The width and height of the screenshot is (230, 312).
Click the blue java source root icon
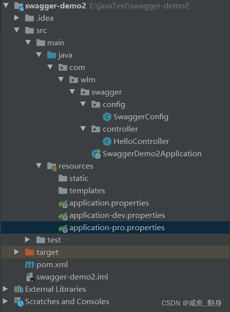point(52,55)
